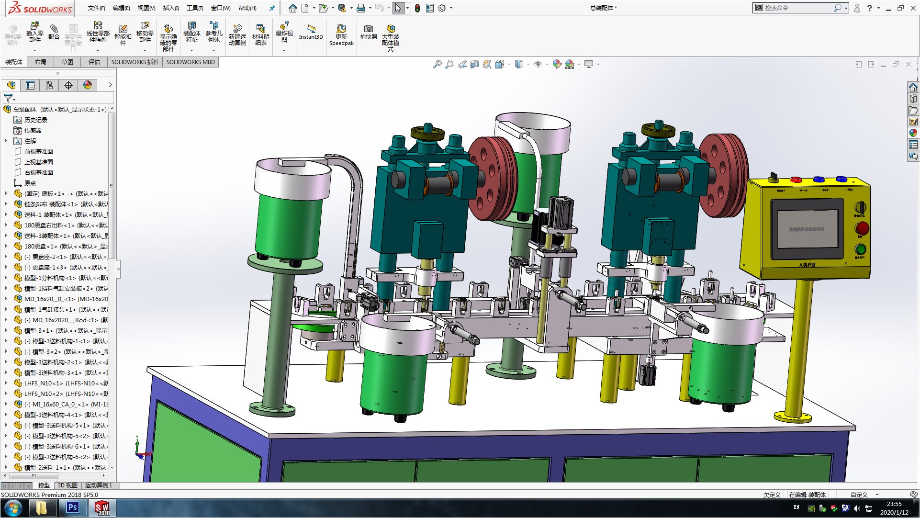Click the Zoom to Fit magnifier icon

[437, 64]
